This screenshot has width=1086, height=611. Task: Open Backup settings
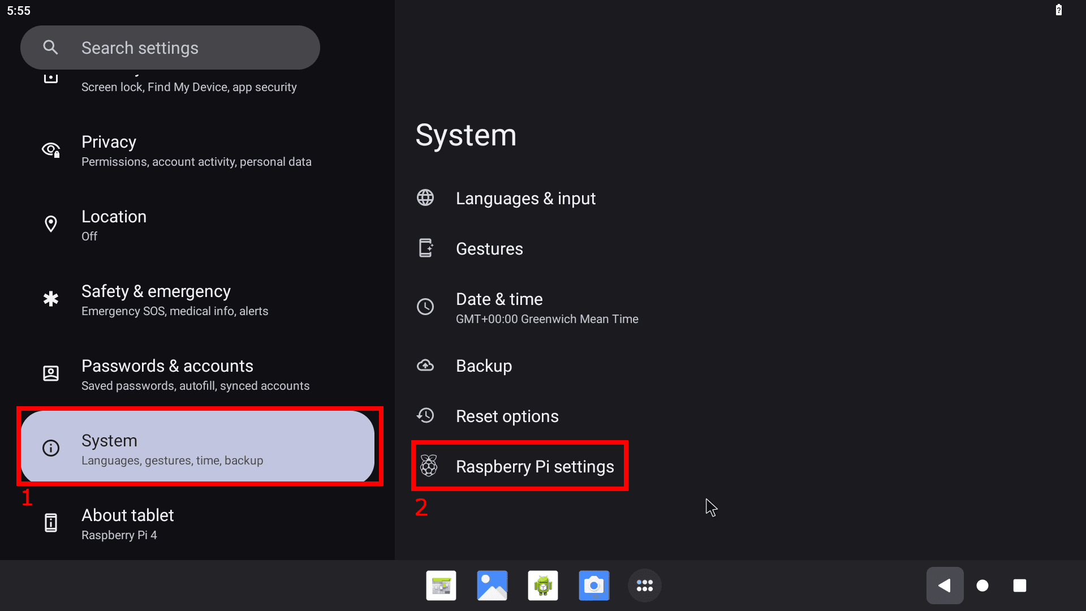[x=740, y=365]
